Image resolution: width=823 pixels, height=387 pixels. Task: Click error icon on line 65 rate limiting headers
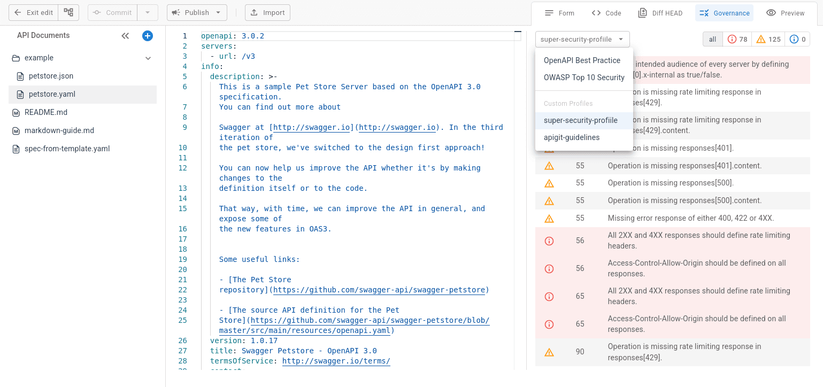(549, 296)
